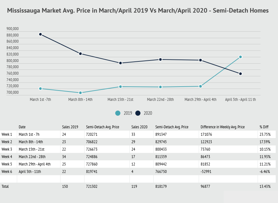This screenshot has height=203, width=278.
Task: Click the Sales 2019 column header
Action: (70, 127)
